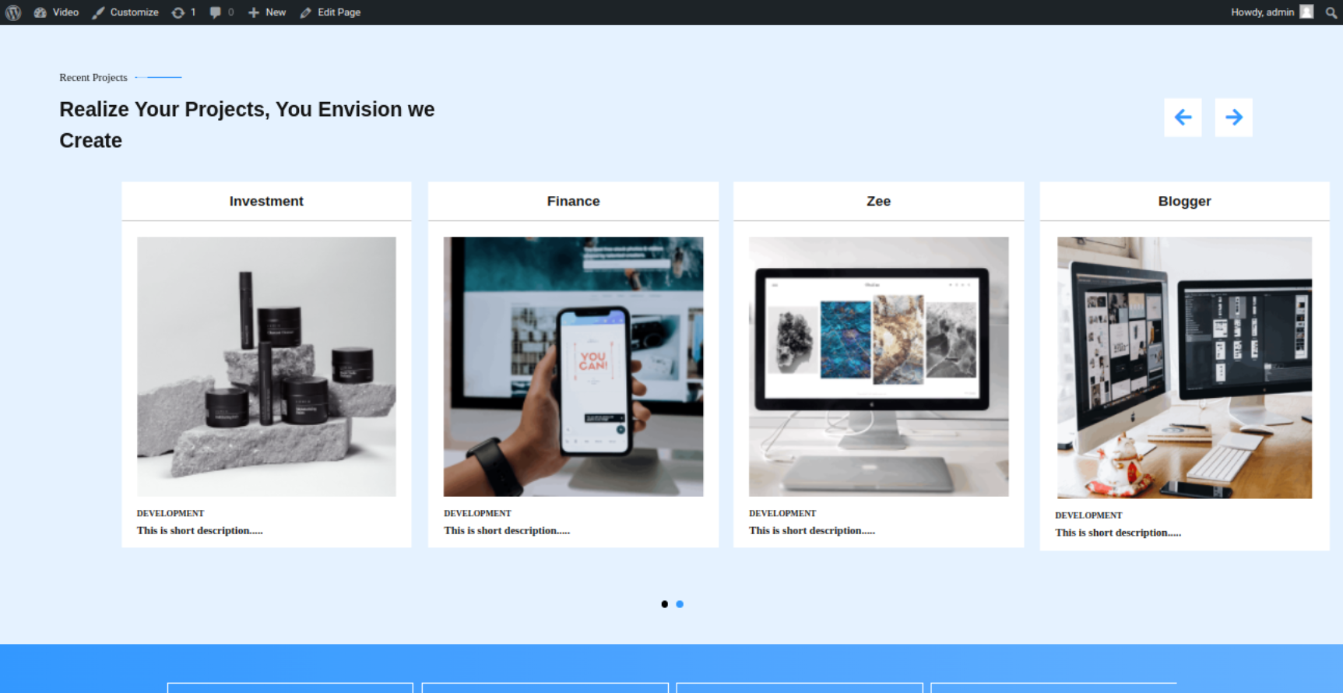The width and height of the screenshot is (1343, 693).
Task: Open the comments bubble icon
Action: coord(216,12)
